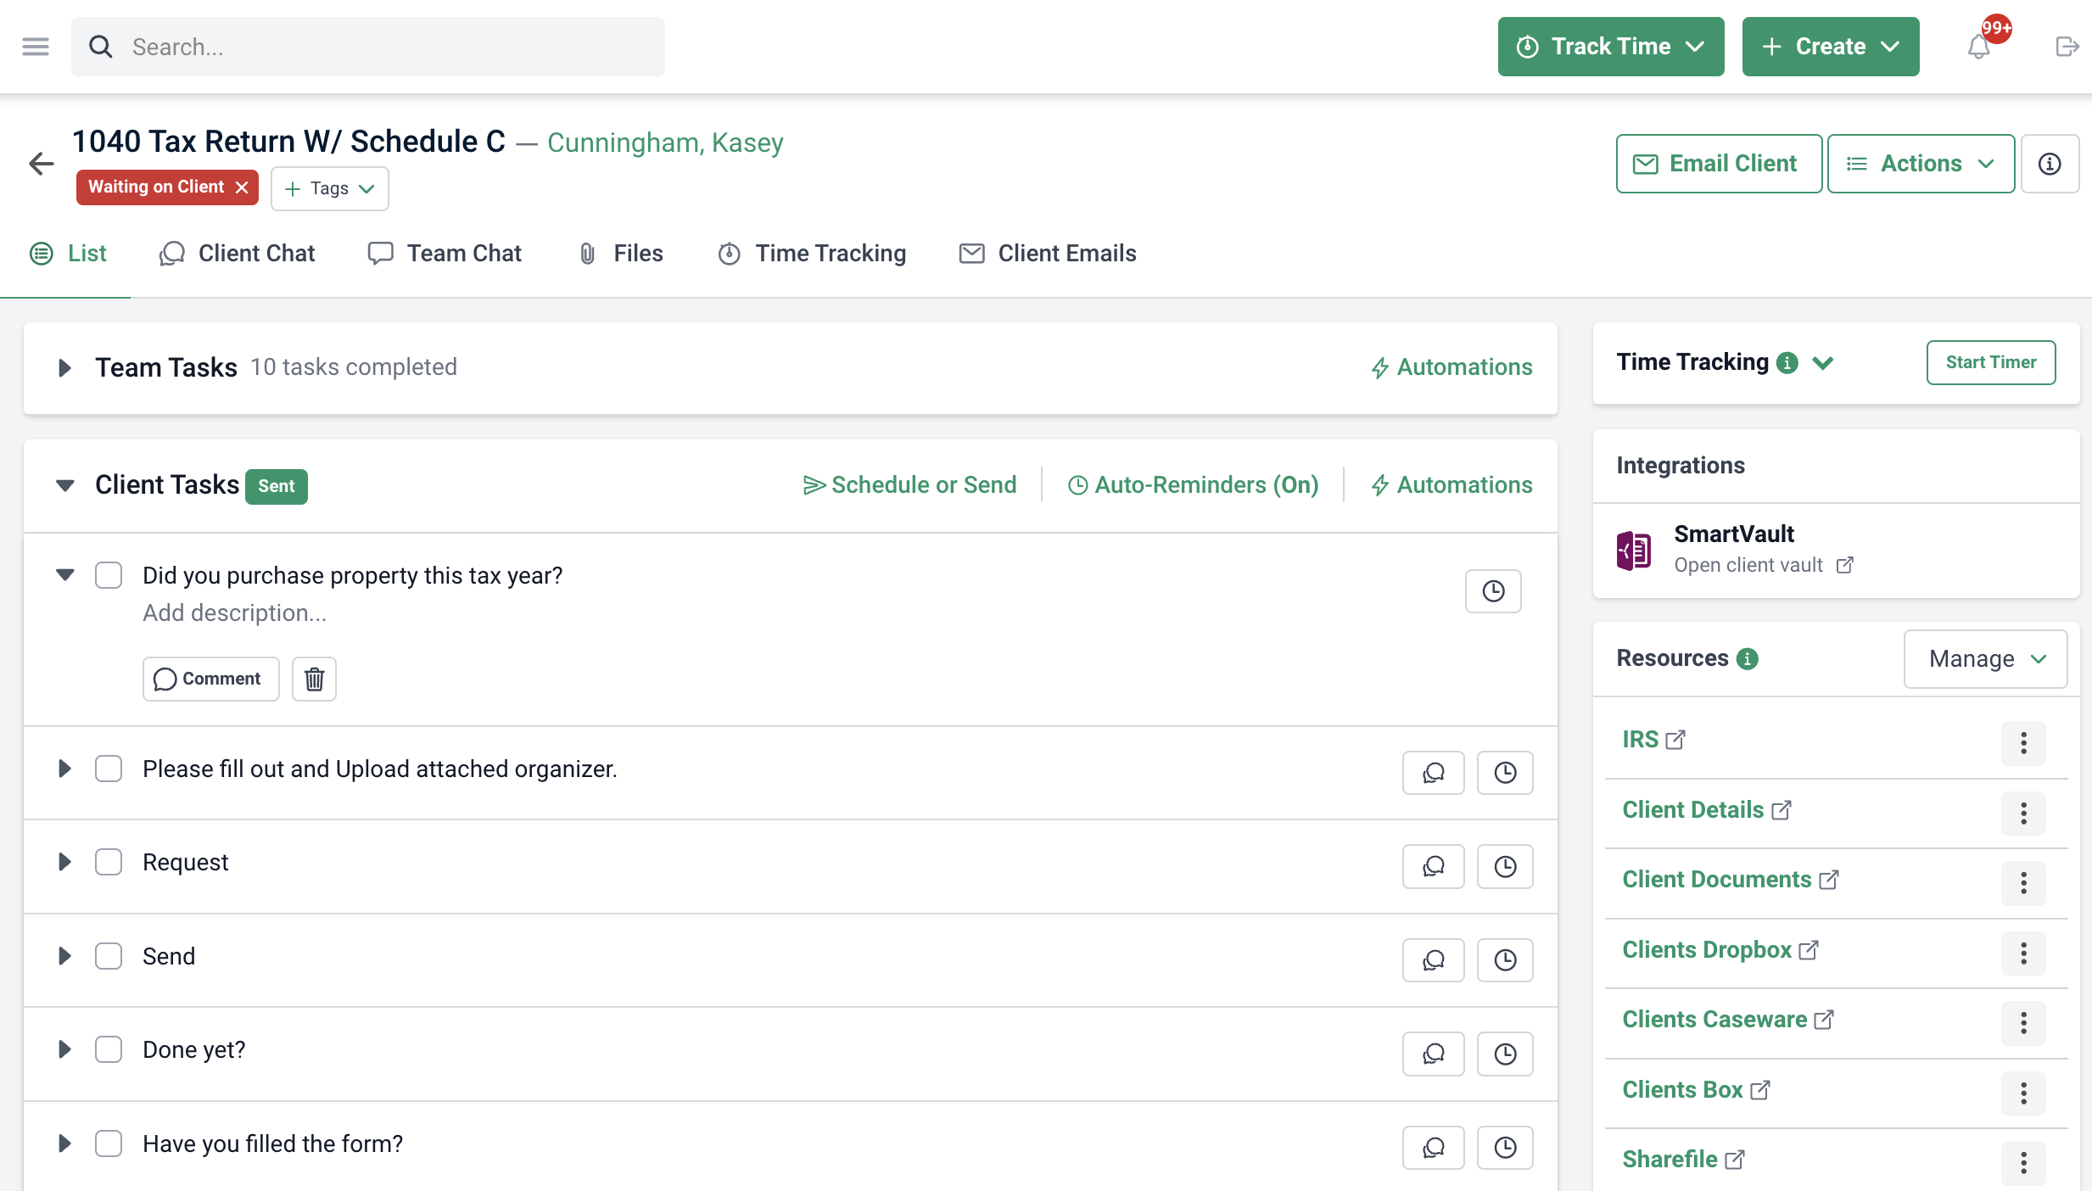Open clock icon for organizer upload task
Image resolution: width=2092 pixels, height=1191 pixels.
click(x=1505, y=773)
